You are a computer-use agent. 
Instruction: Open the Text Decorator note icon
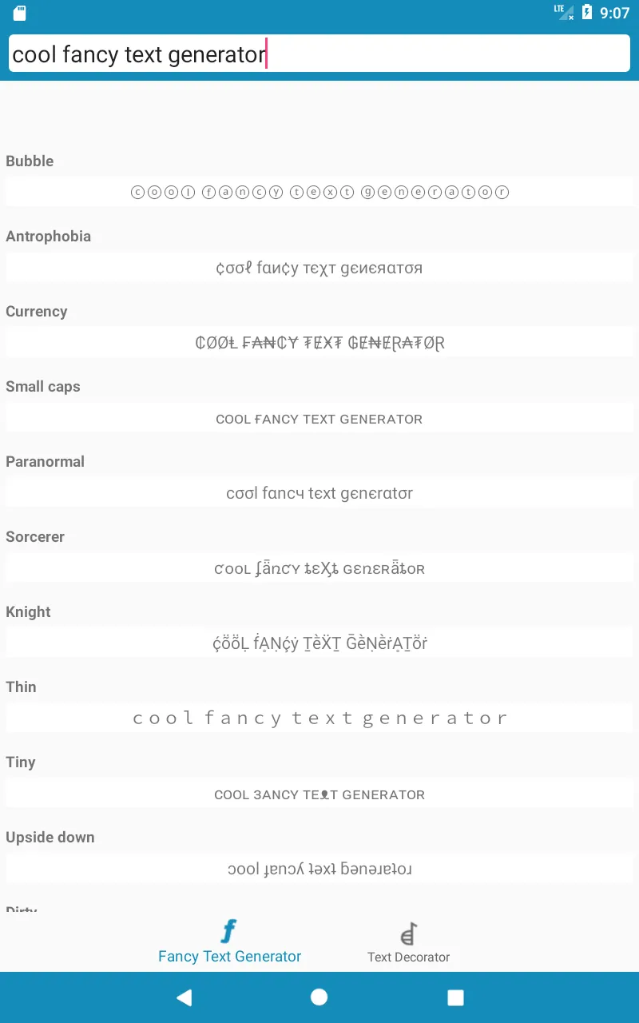[x=408, y=933]
